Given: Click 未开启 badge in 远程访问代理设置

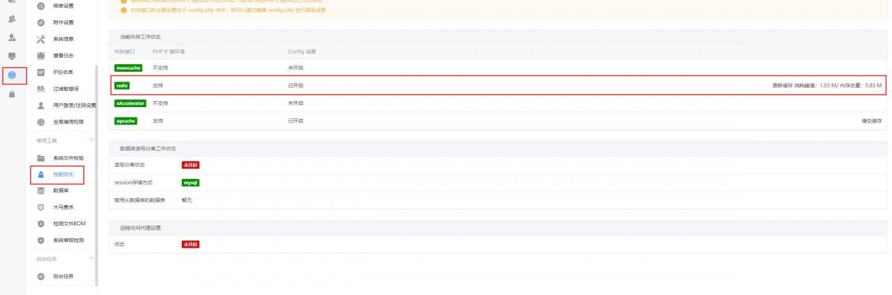Looking at the screenshot, I should click(191, 244).
